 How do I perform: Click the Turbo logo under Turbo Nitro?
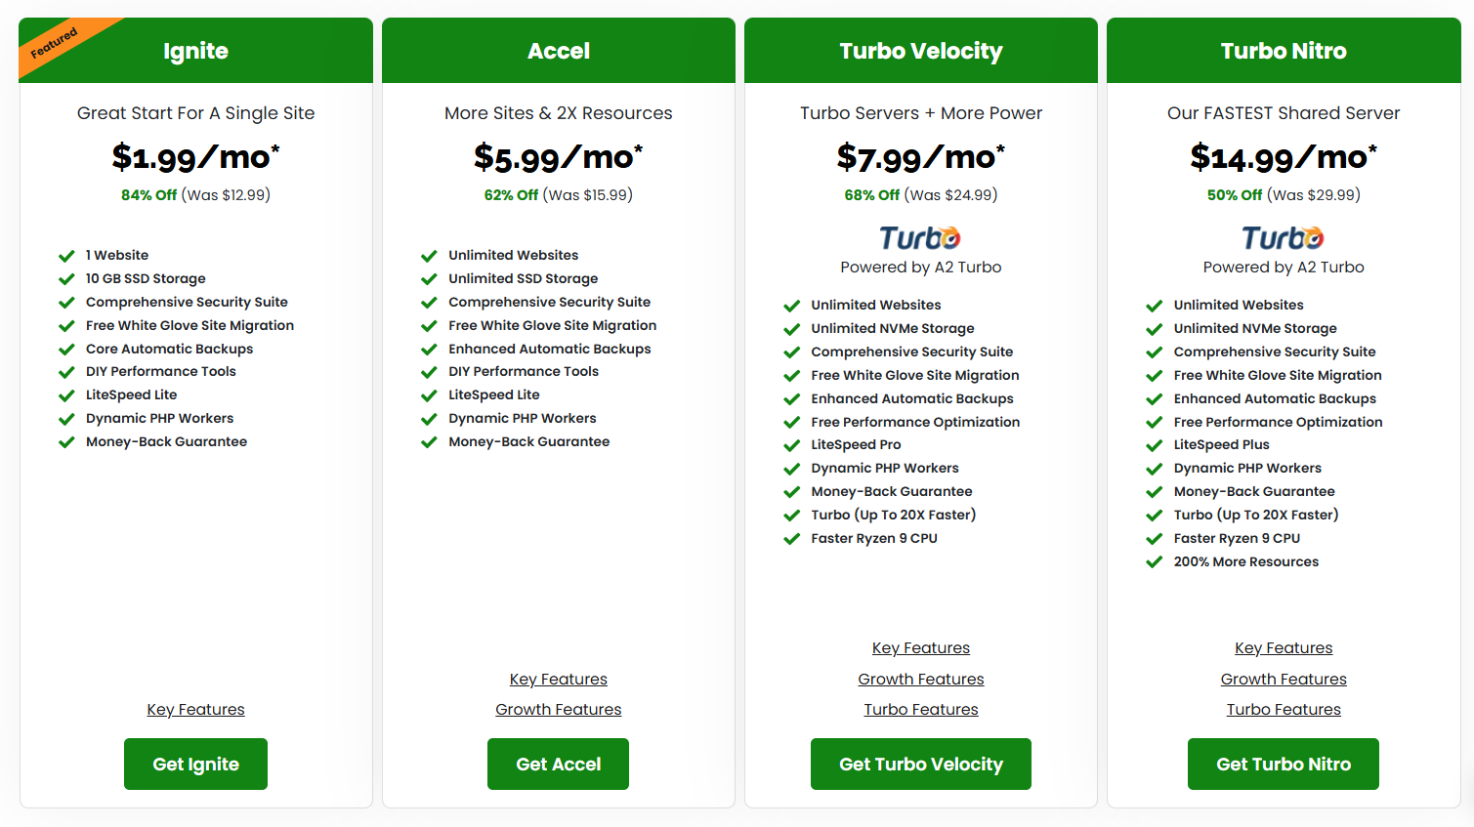[x=1283, y=237]
